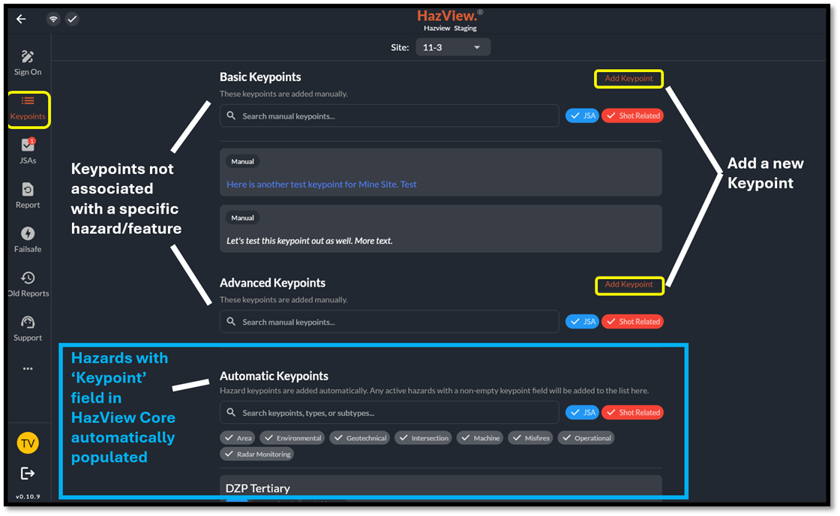The image size is (840, 516).
Task: Open Old Reports history icon
Action: click(x=28, y=283)
